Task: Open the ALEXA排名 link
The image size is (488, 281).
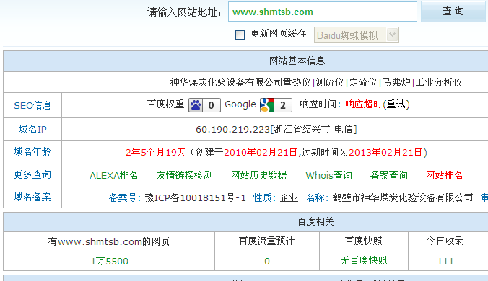Action: 113,175
